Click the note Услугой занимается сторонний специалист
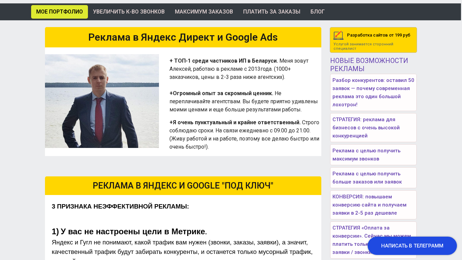Viewport: 462px width, 260px height. pyautogui.click(x=363, y=46)
